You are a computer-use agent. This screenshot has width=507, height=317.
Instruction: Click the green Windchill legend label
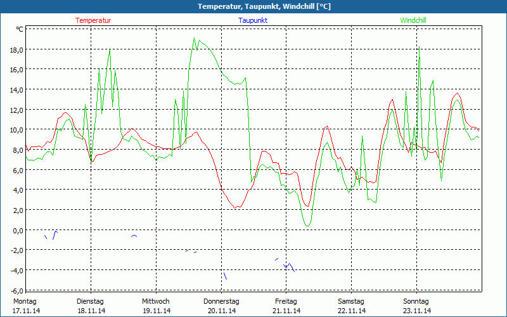(413, 20)
